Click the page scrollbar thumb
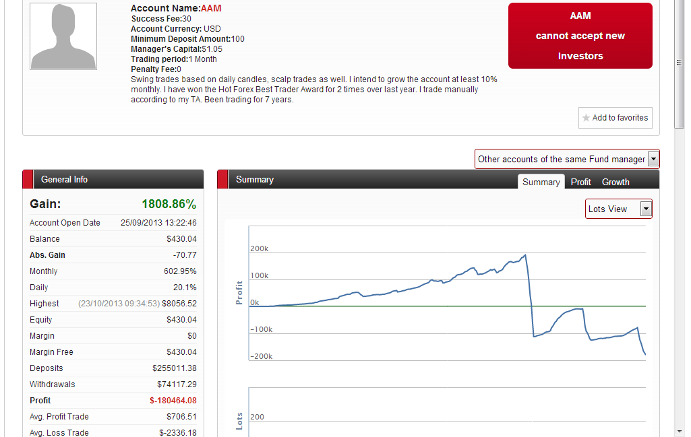Screen dimensions: 691x437 coord(679,64)
